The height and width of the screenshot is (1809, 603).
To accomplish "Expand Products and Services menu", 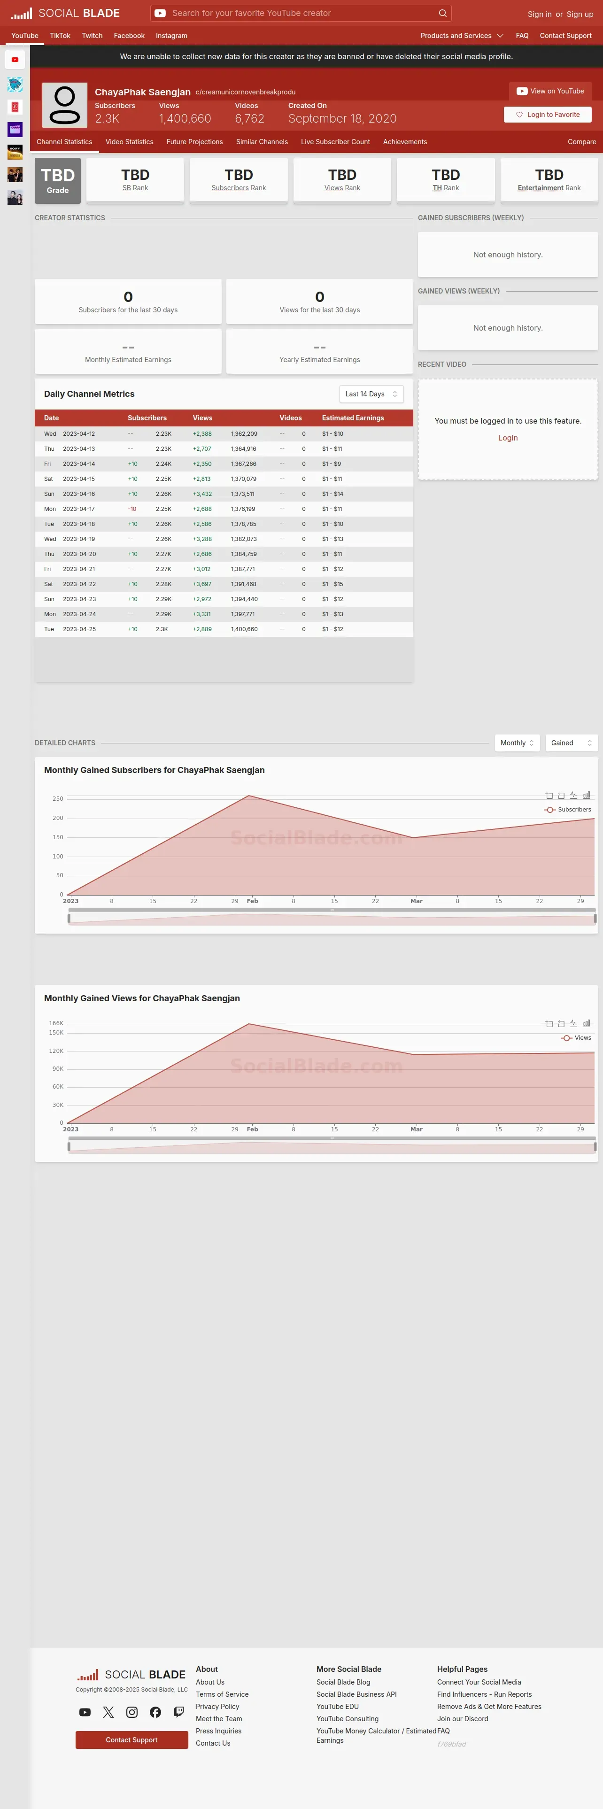I will point(462,36).
